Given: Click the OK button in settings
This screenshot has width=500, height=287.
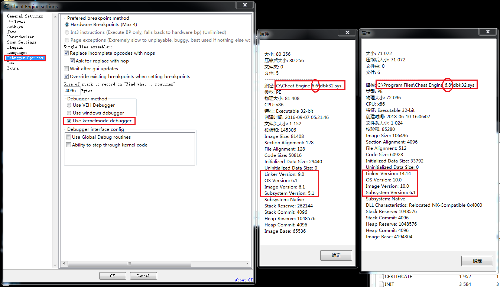Looking at the screenshot, I should click(x=113, y=276).
